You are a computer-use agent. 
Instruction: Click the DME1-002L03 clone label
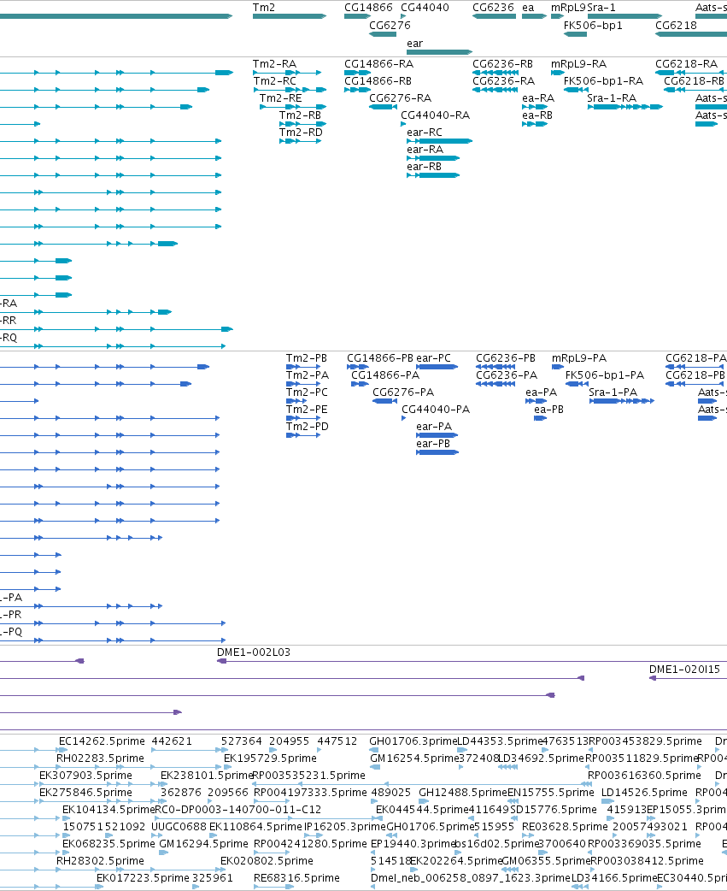pyautogui.click(x=254, y=652)
